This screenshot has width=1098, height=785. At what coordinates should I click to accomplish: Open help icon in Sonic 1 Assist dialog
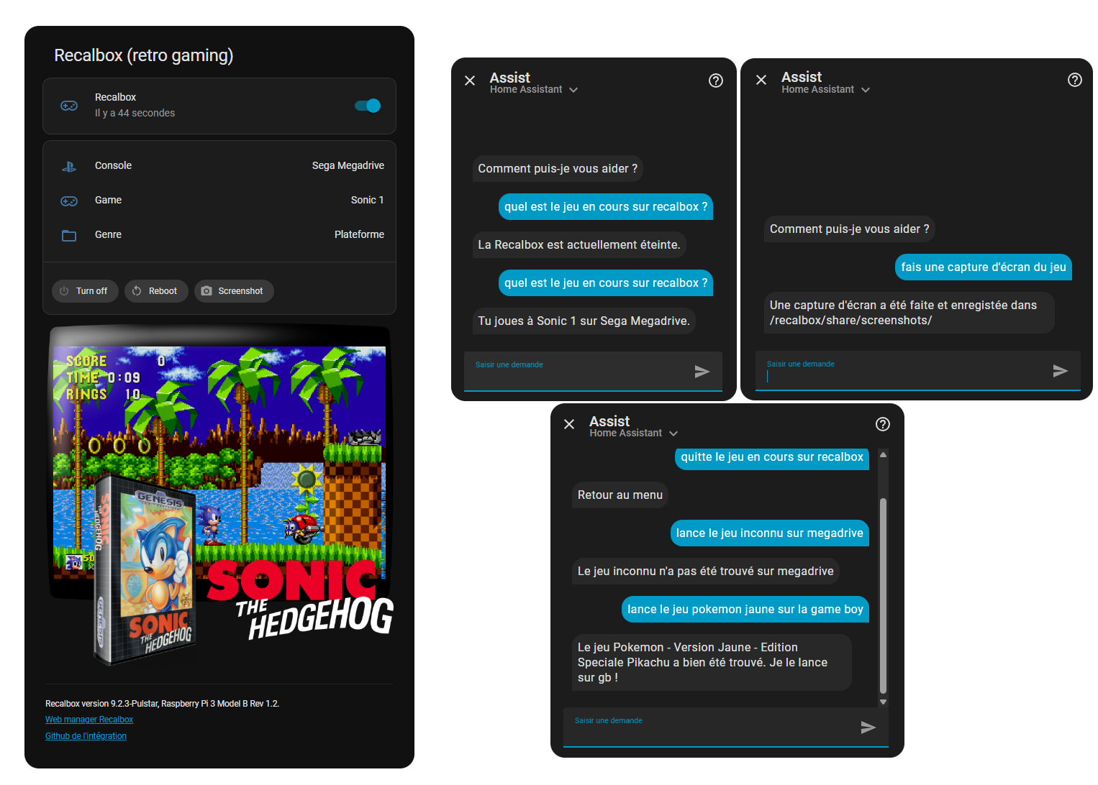click(716, 81)
